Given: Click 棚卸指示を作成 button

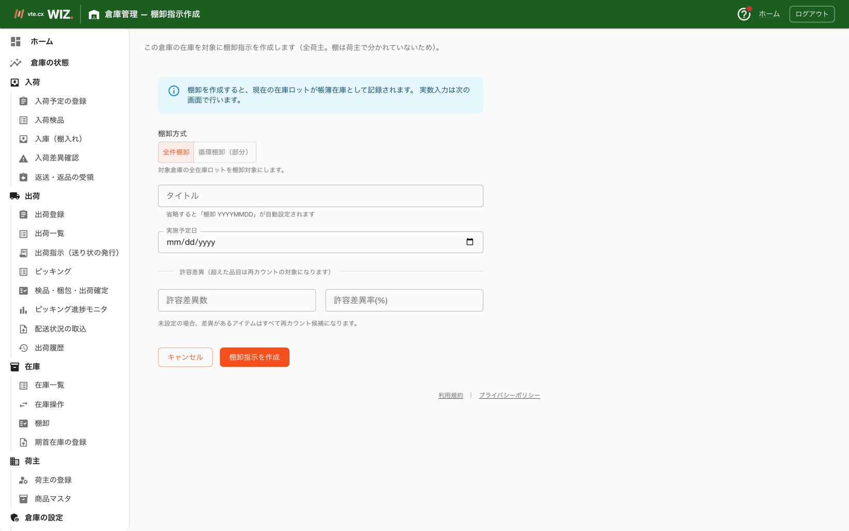Looking at the screenshot, I should 255,357.
